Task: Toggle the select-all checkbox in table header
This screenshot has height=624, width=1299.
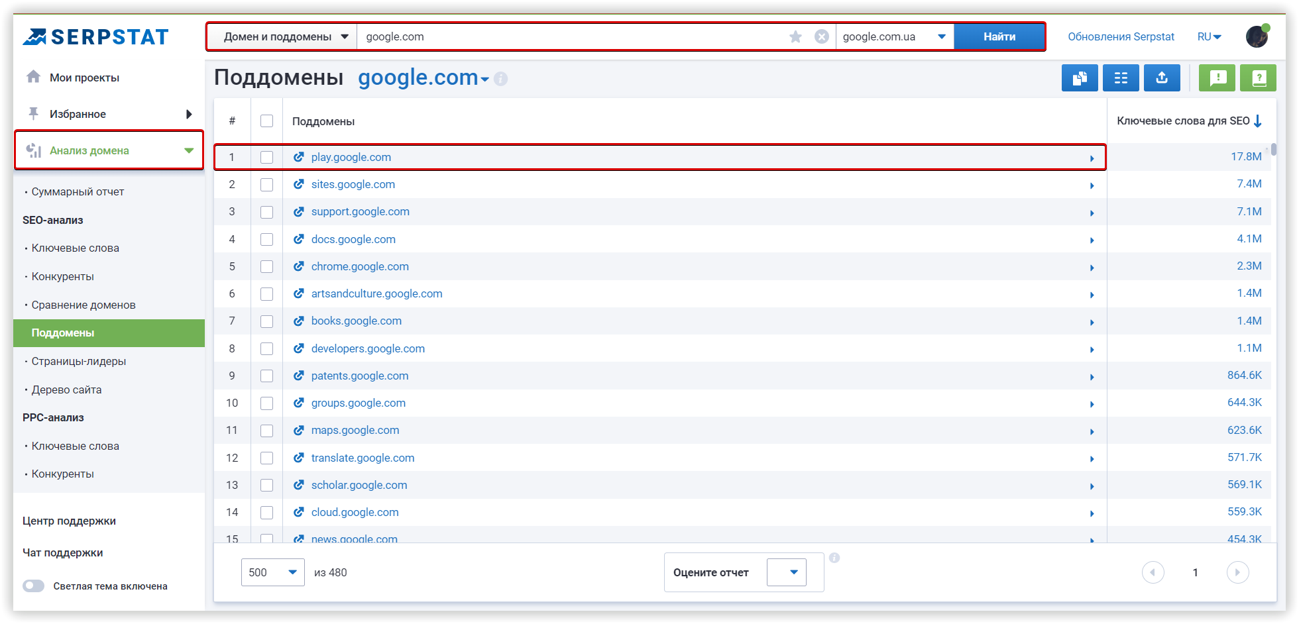Action: point(266,121)
